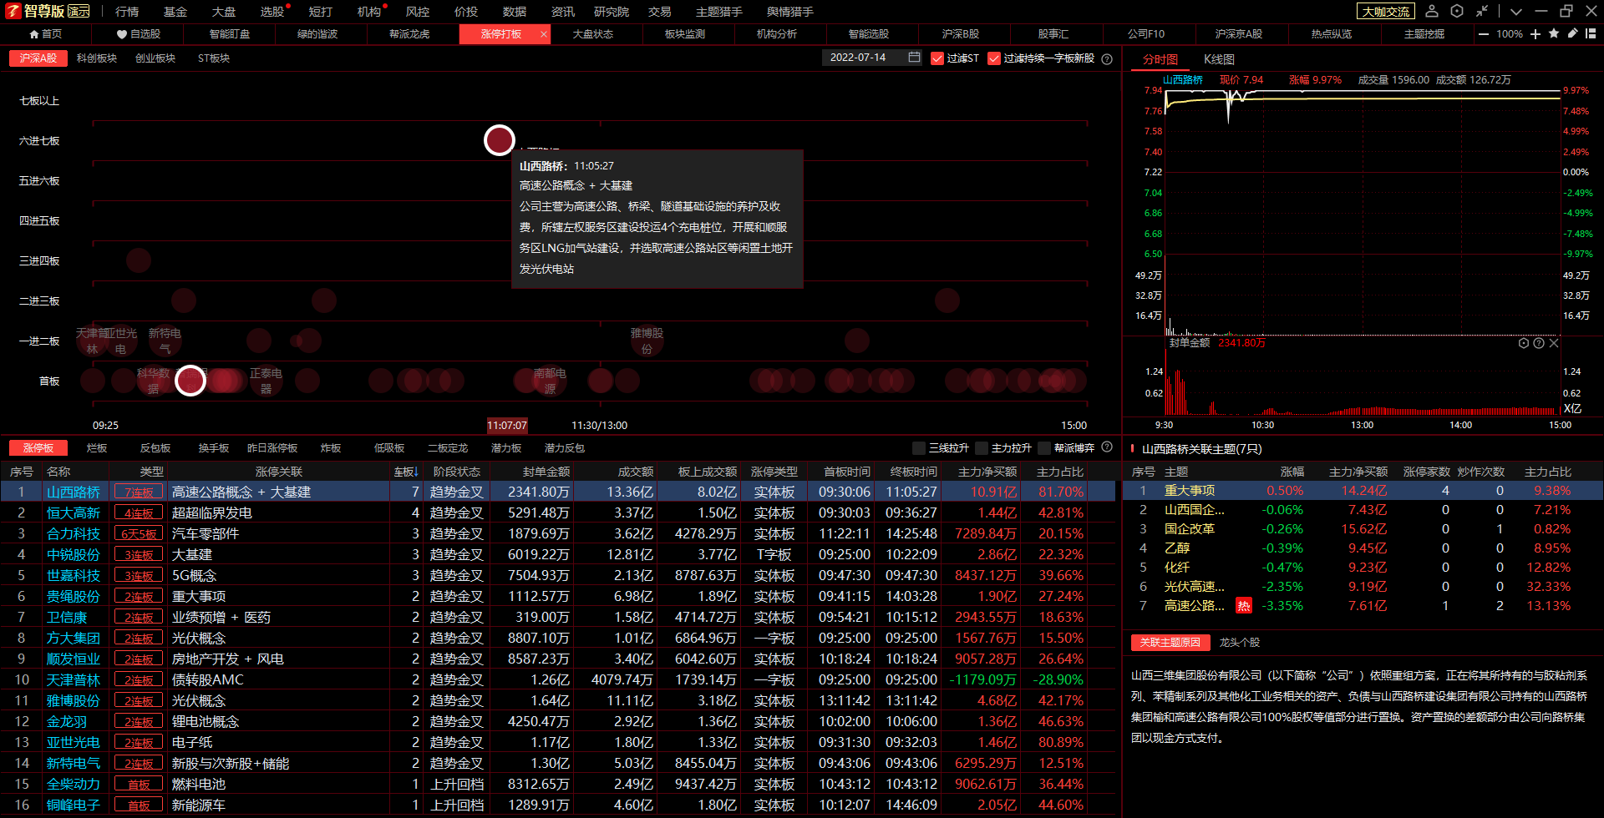Switch to the 昨日涨停板 list tab

[272, 448]
